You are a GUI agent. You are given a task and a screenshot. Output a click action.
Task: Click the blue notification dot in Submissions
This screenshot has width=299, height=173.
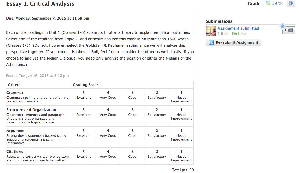[x=282, y=26]
